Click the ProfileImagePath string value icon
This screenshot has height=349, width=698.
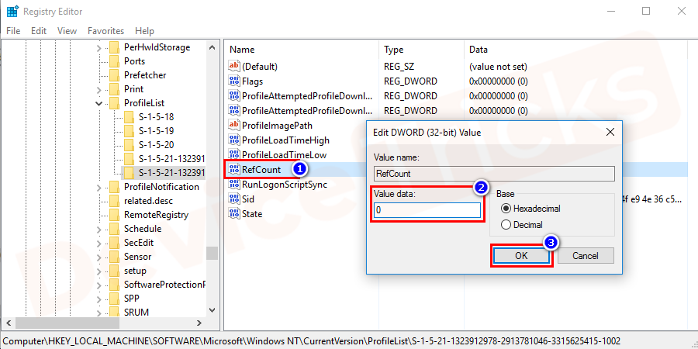coord(233,126)
